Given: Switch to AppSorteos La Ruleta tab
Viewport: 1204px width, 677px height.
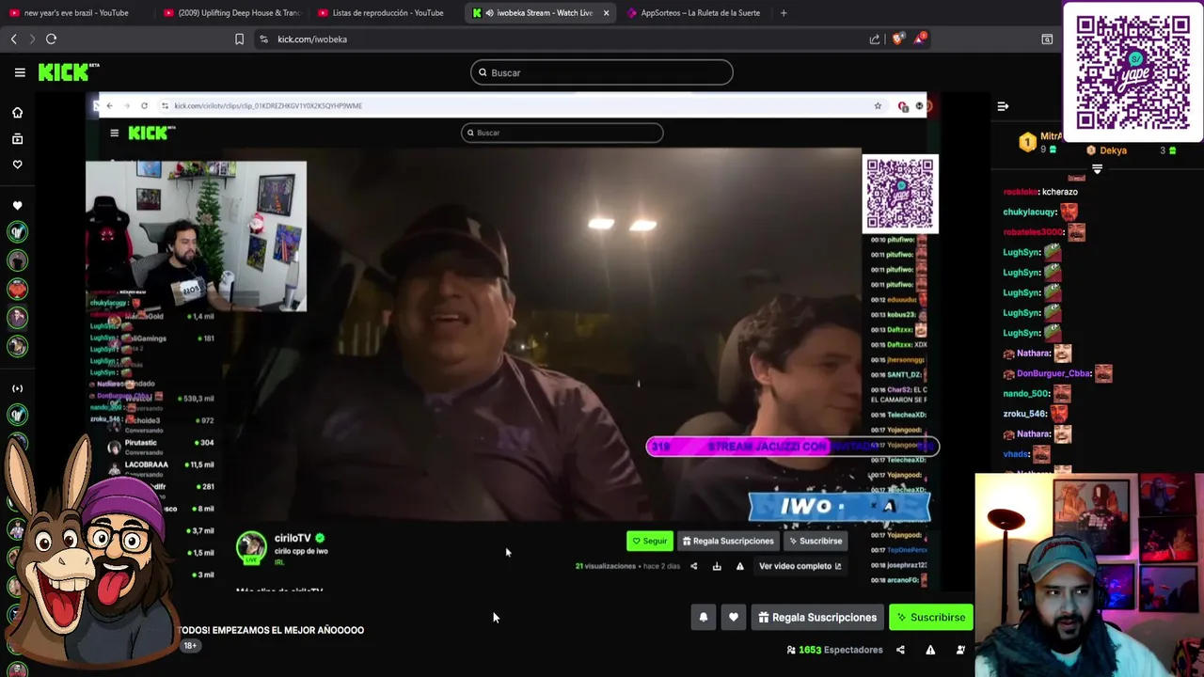Looking at the screenshot, I should click(696, 13).
